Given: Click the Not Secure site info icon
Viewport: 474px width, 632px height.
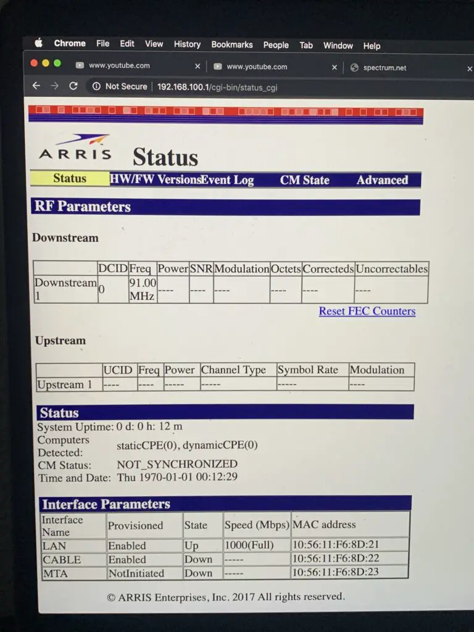Looking at the screenshot, I should [96, 86].
